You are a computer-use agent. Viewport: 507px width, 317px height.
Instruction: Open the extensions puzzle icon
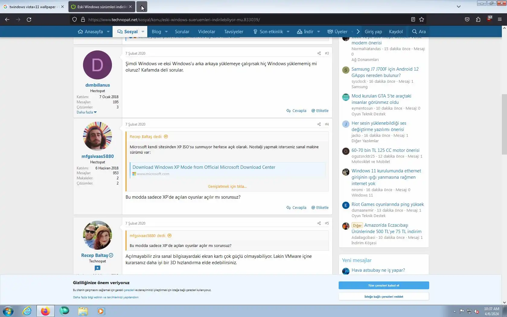coord(478,20)
